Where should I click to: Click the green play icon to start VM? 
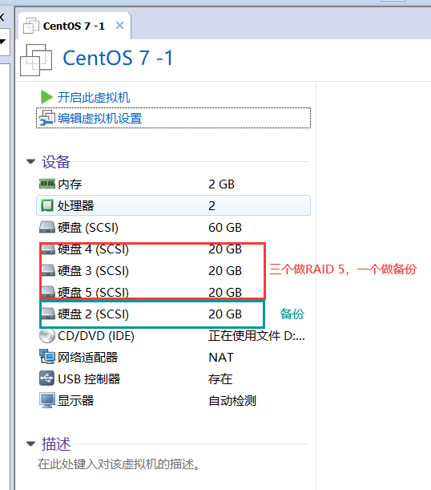click(46, 97)
